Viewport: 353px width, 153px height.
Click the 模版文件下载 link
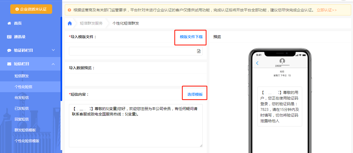[191, 37]
